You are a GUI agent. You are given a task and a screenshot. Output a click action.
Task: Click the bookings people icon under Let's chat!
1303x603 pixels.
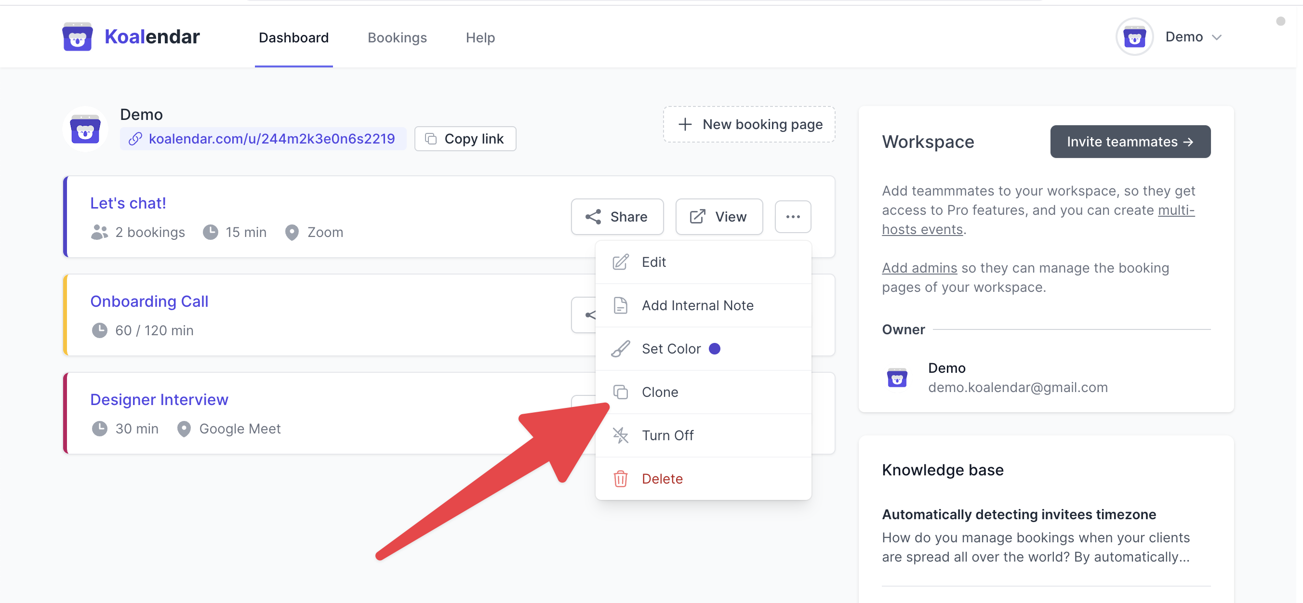click(99, 232)
